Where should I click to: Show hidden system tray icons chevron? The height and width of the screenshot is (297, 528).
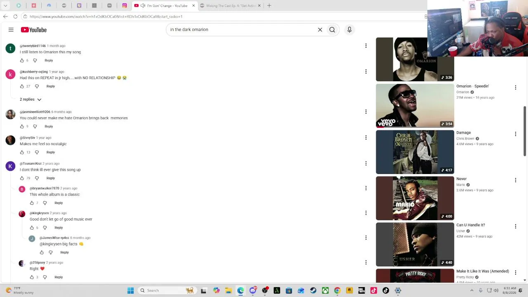(x=472, y=290)
